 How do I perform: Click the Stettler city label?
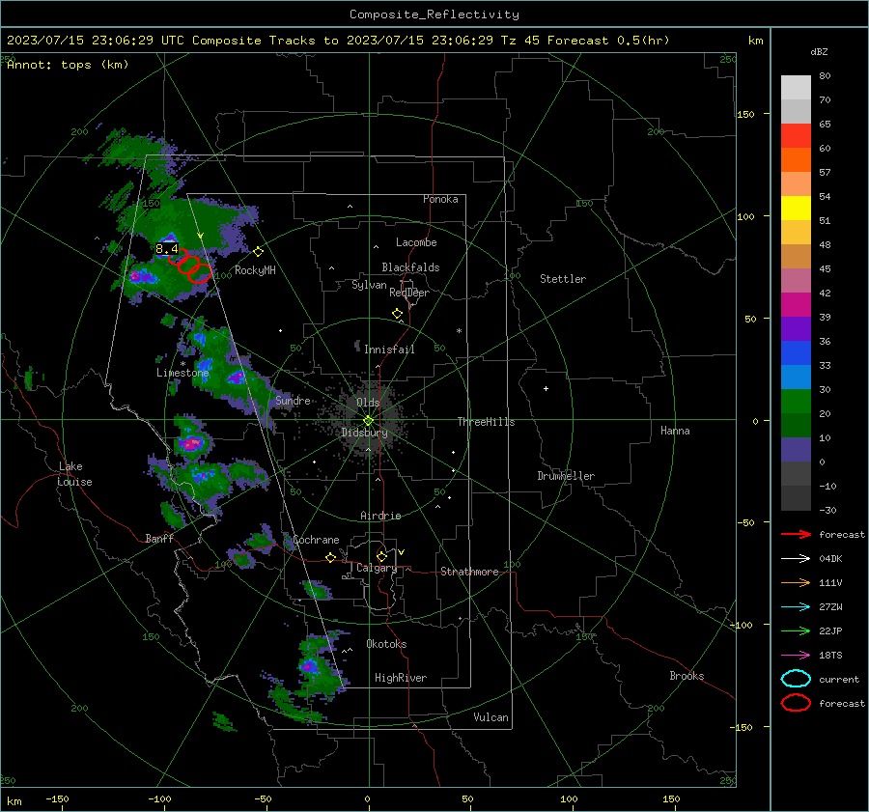point(563,279)
